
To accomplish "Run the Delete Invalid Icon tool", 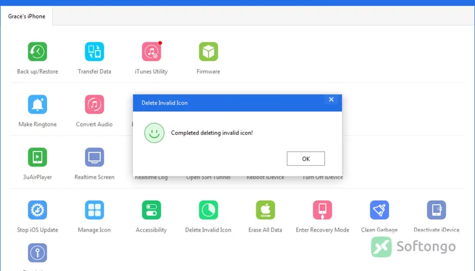I will [x=208, y=210].
